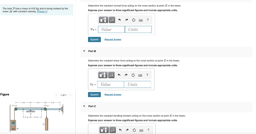
Task: Open templates icon in the VE answer toolbar
Action: point(103,75)
